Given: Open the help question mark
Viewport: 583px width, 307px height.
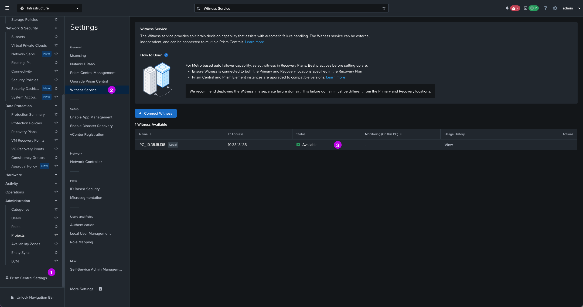Looking at the screenshot, I should tap(545, 8).
